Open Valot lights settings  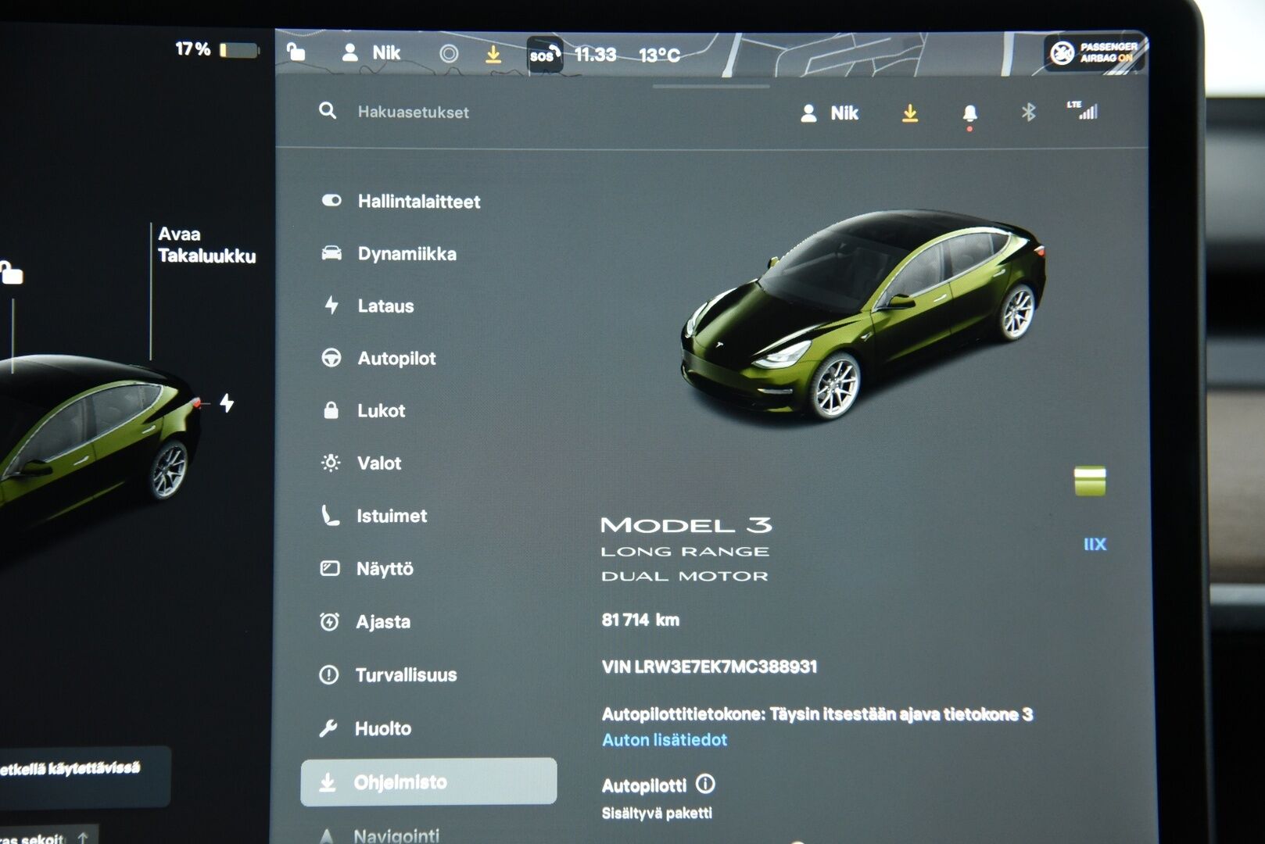click(362, 463)
